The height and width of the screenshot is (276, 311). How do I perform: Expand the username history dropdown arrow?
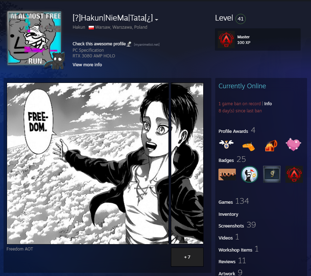pyautogui.click(x=156, y=19)
